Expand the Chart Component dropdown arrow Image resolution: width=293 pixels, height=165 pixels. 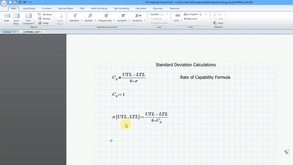pyautogui.click(x=35, y=22)
